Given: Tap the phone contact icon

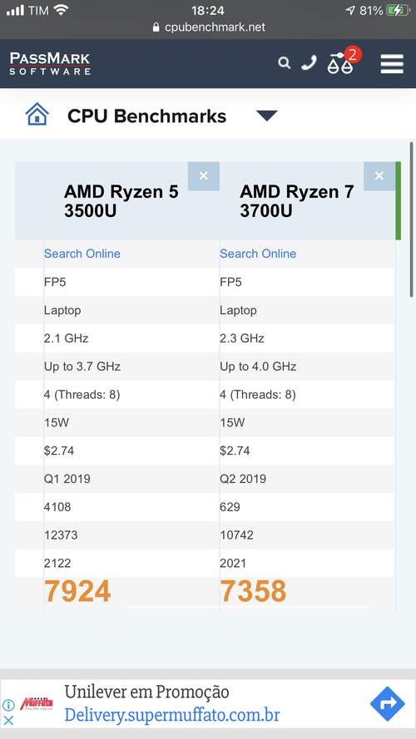Looking at the screenshot, I should 309,62.
